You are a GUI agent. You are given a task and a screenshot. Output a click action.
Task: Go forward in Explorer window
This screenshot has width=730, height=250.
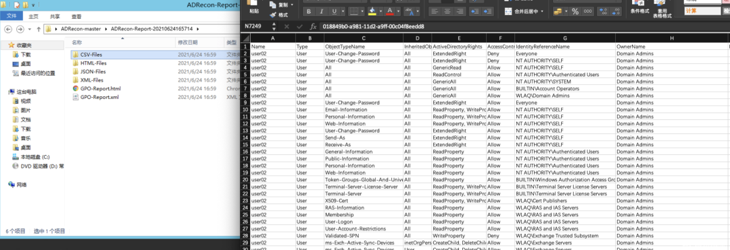[20, 29]
